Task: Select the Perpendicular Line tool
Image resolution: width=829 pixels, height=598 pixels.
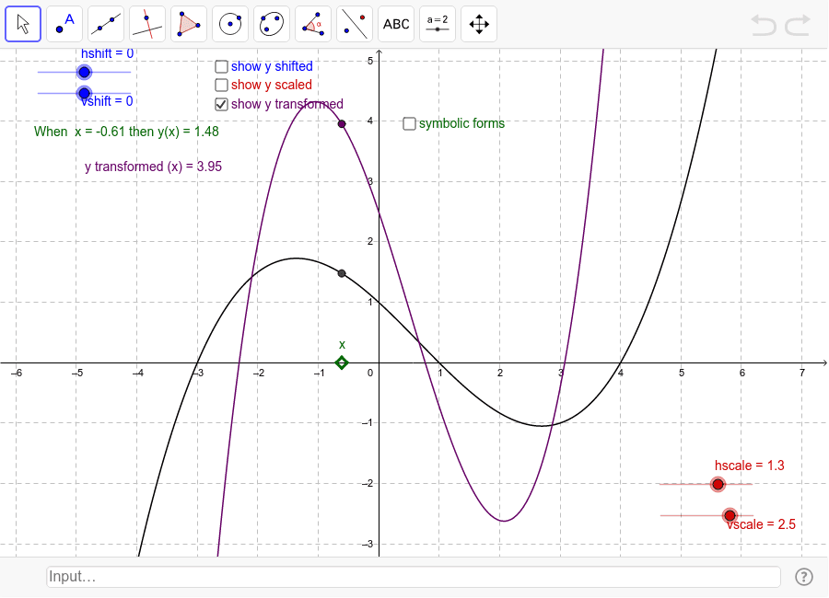Action: pyautogui.click(x=147, y=24)
